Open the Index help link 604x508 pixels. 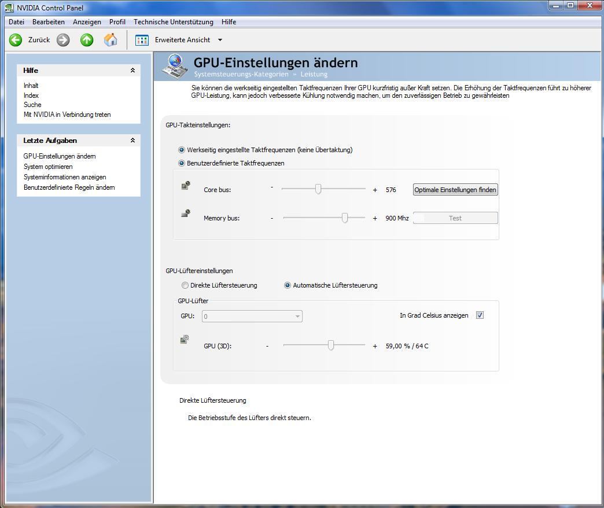tap(31, 95)
